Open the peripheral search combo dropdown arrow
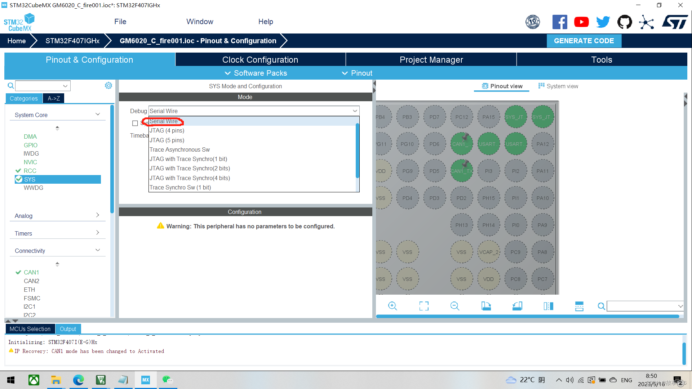The width and height of the screenshot is (692, 389). pos(65,86)
